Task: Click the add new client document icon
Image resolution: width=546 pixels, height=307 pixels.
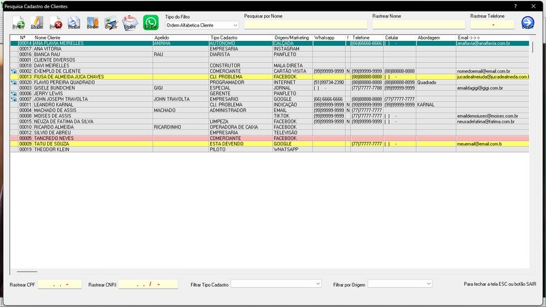Action: (18, 23)
